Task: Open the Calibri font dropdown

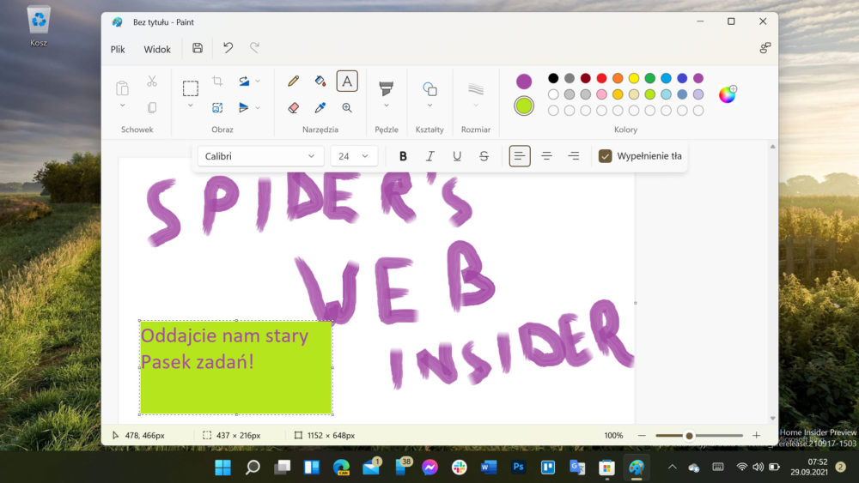Action: [260, 156]
